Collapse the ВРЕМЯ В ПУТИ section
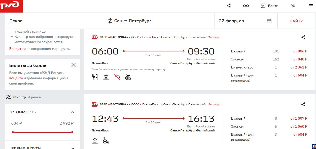316x149 pixels. [x=73, y=148]
